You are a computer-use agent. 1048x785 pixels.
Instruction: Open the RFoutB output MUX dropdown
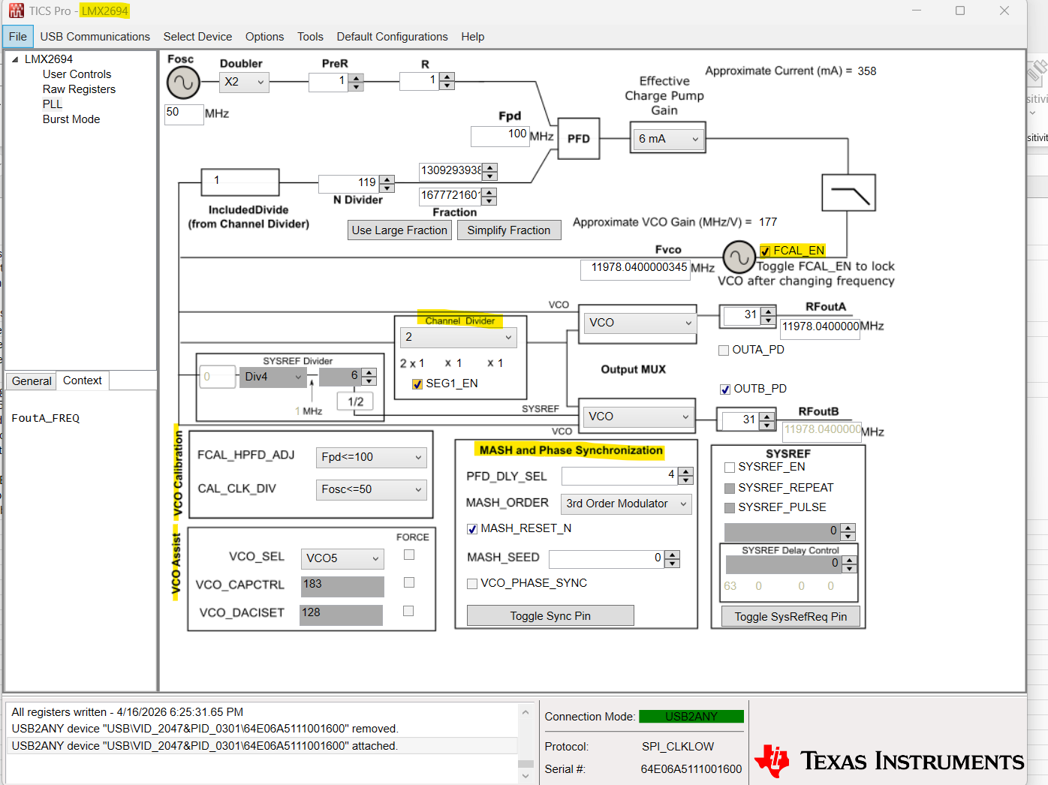point(639,417)
